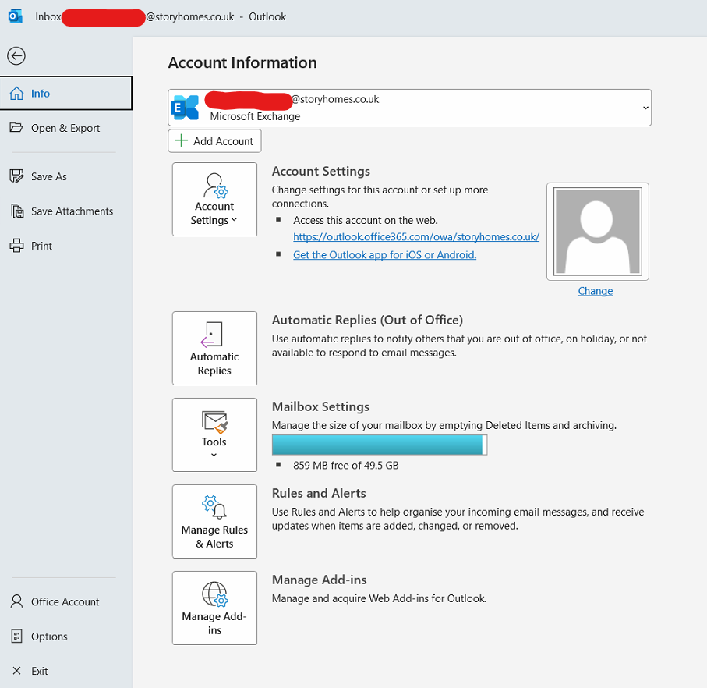Open Outlook Options
Viewport: 707px width, 688px height.
[x=65, y=636]
